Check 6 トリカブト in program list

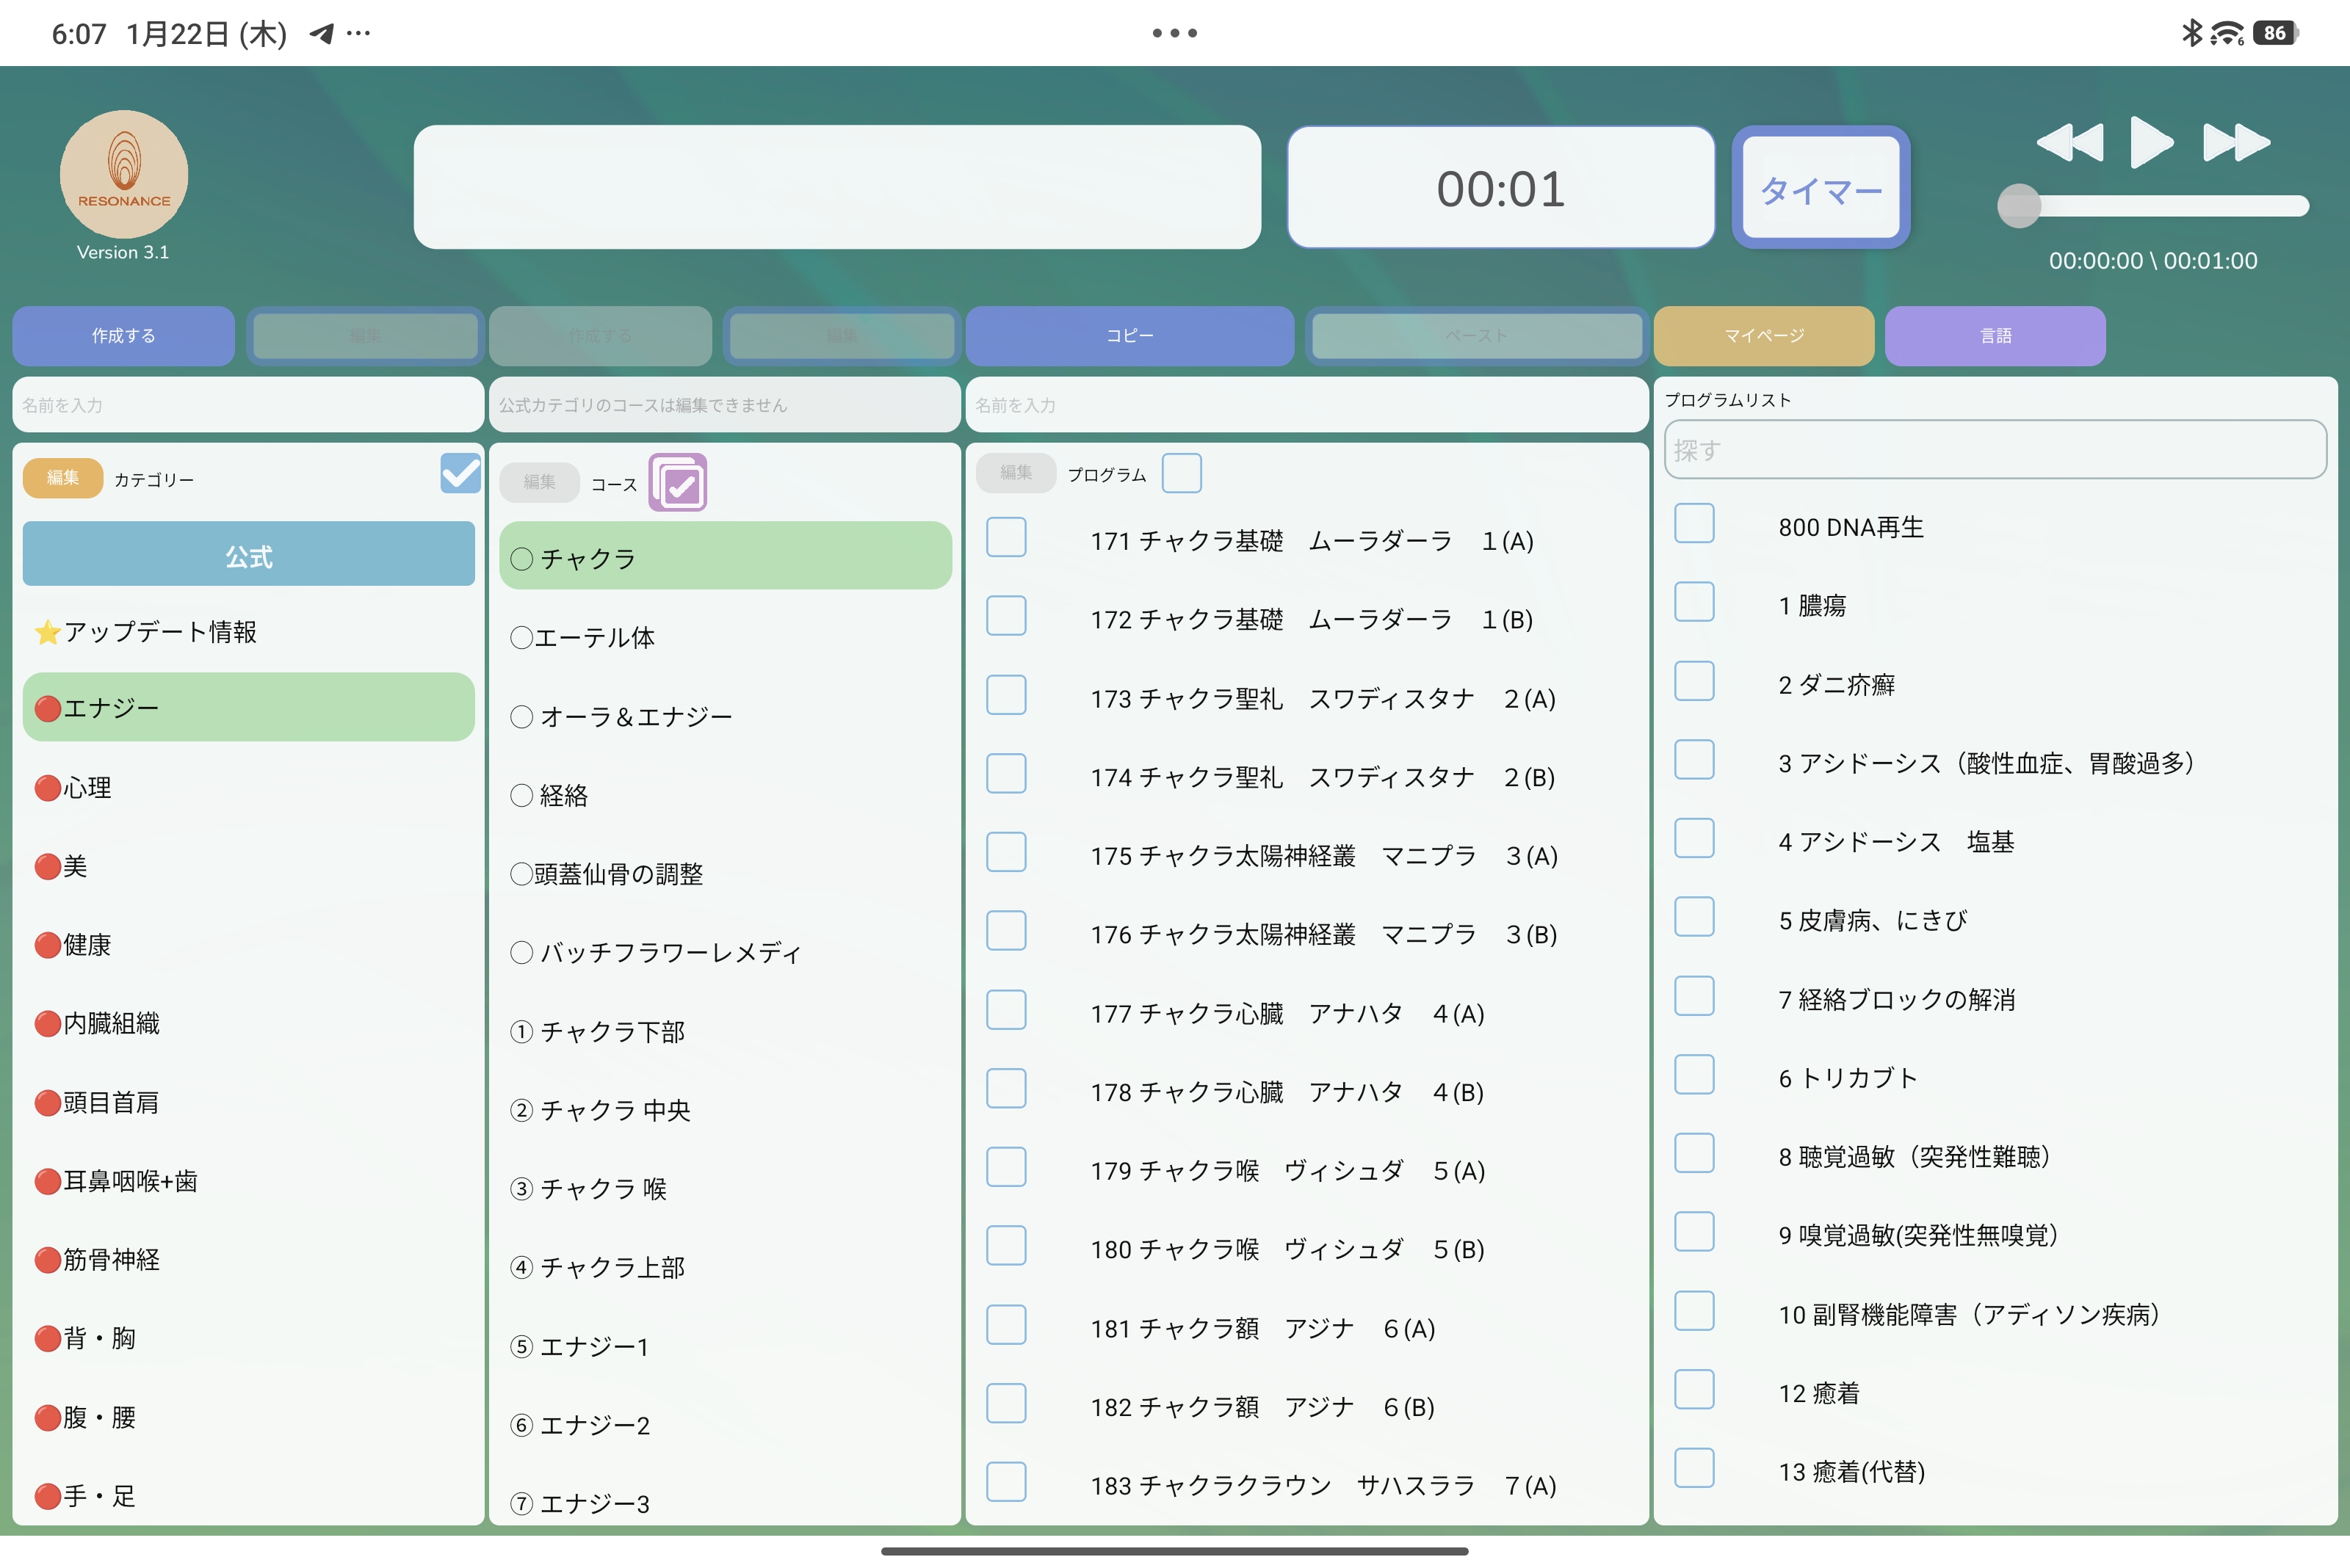tap(1695, 1075)
